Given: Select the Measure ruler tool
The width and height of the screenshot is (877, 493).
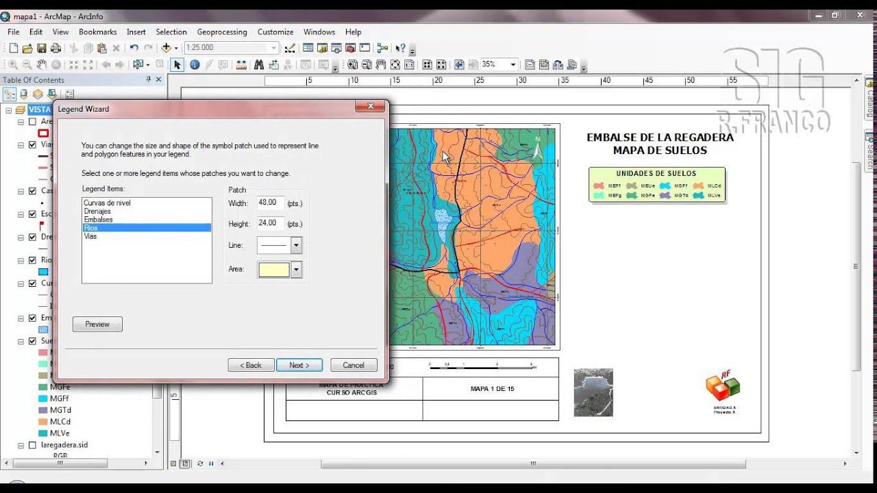Looking at the screenshot, I should (241, 64).
